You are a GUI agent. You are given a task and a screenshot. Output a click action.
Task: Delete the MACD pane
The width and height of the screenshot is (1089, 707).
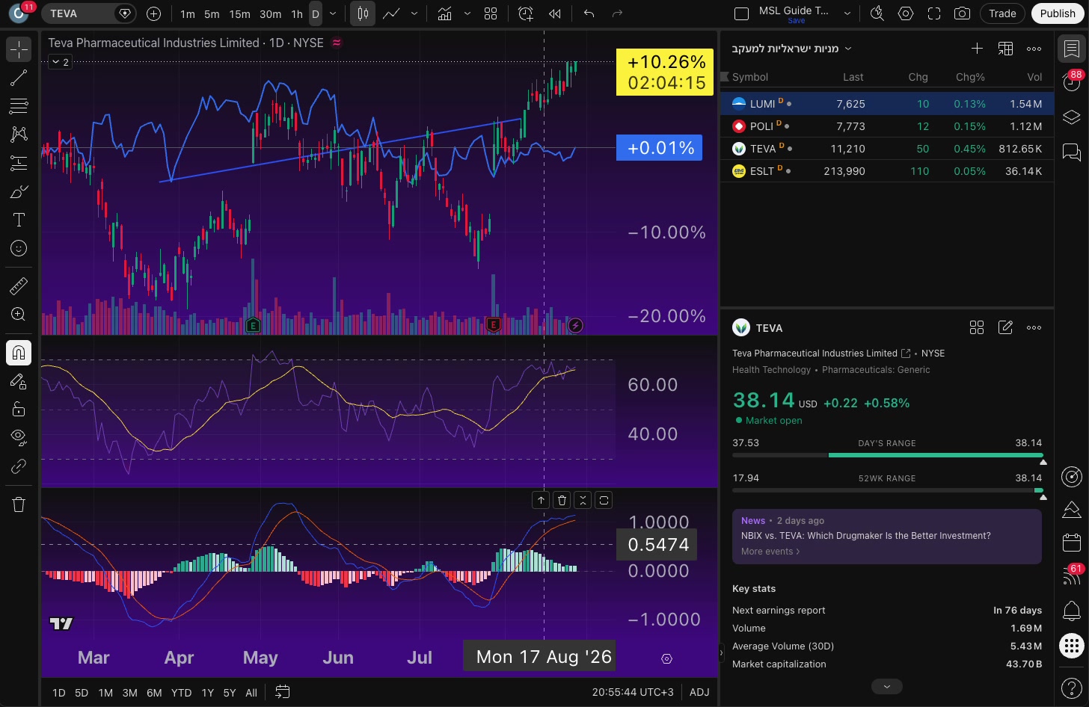click(x=562, y=500)
